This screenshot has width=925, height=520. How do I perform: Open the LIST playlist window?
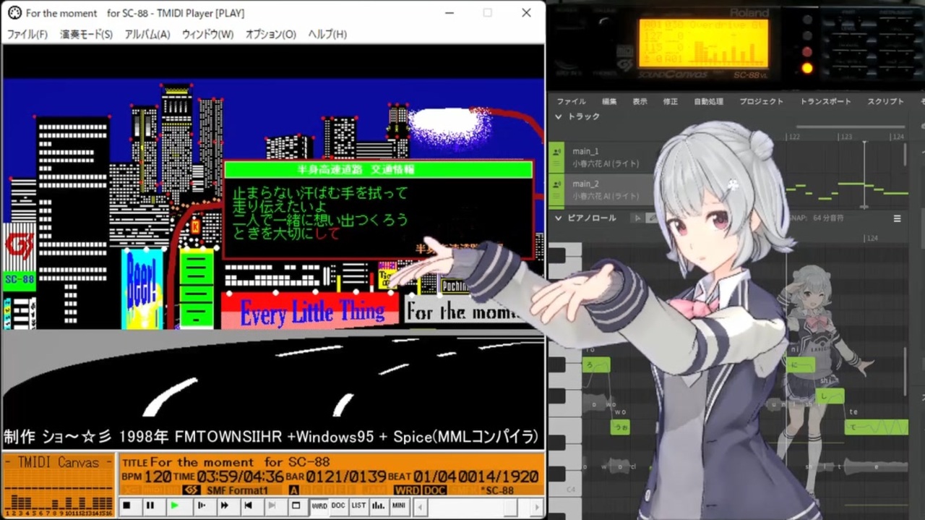pyautogui.click(x=358, y=506)
